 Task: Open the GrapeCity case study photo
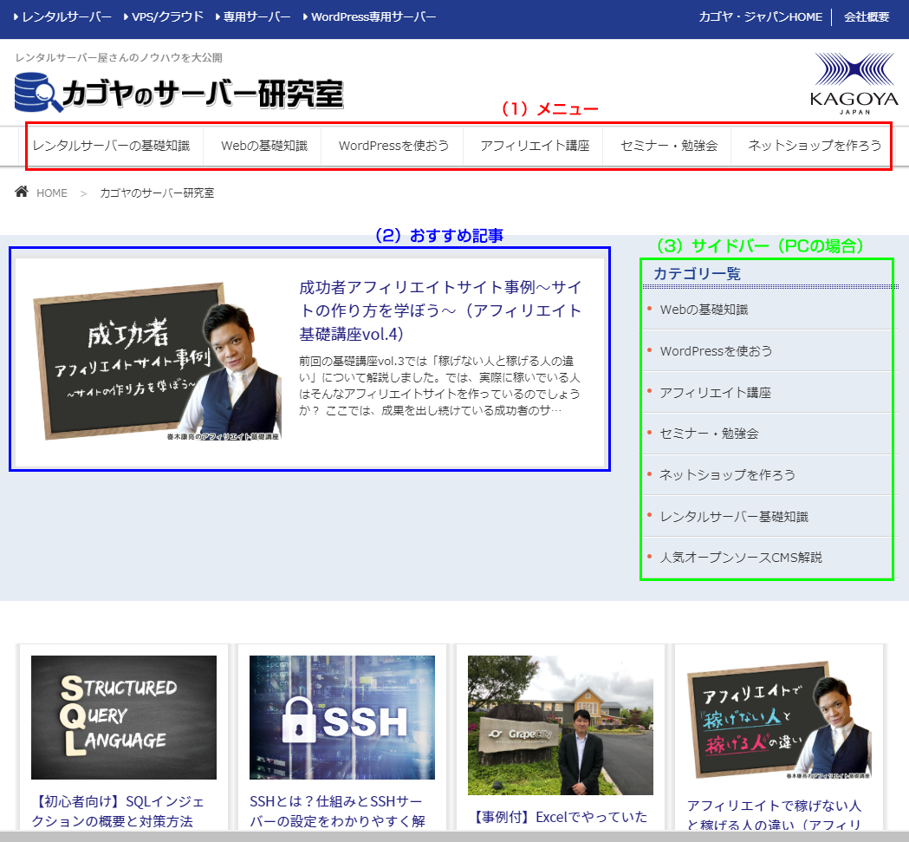point(561,725)
